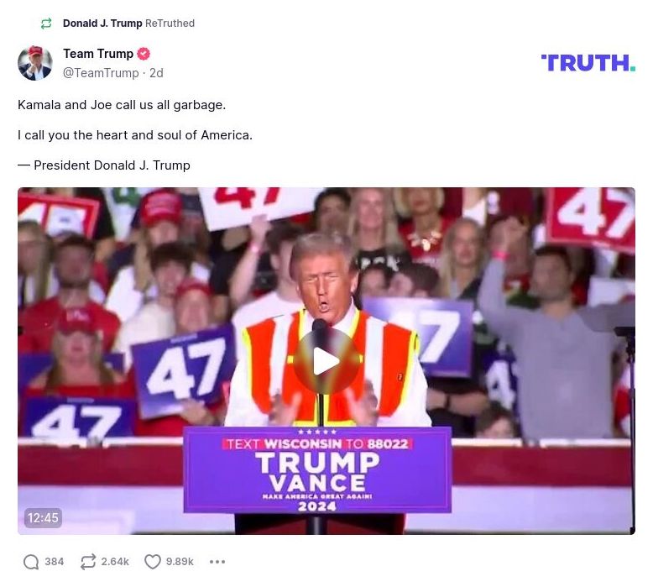
Task: Click the 9.89k likes count
Action: pyautogui.click(x=180, y=562)
